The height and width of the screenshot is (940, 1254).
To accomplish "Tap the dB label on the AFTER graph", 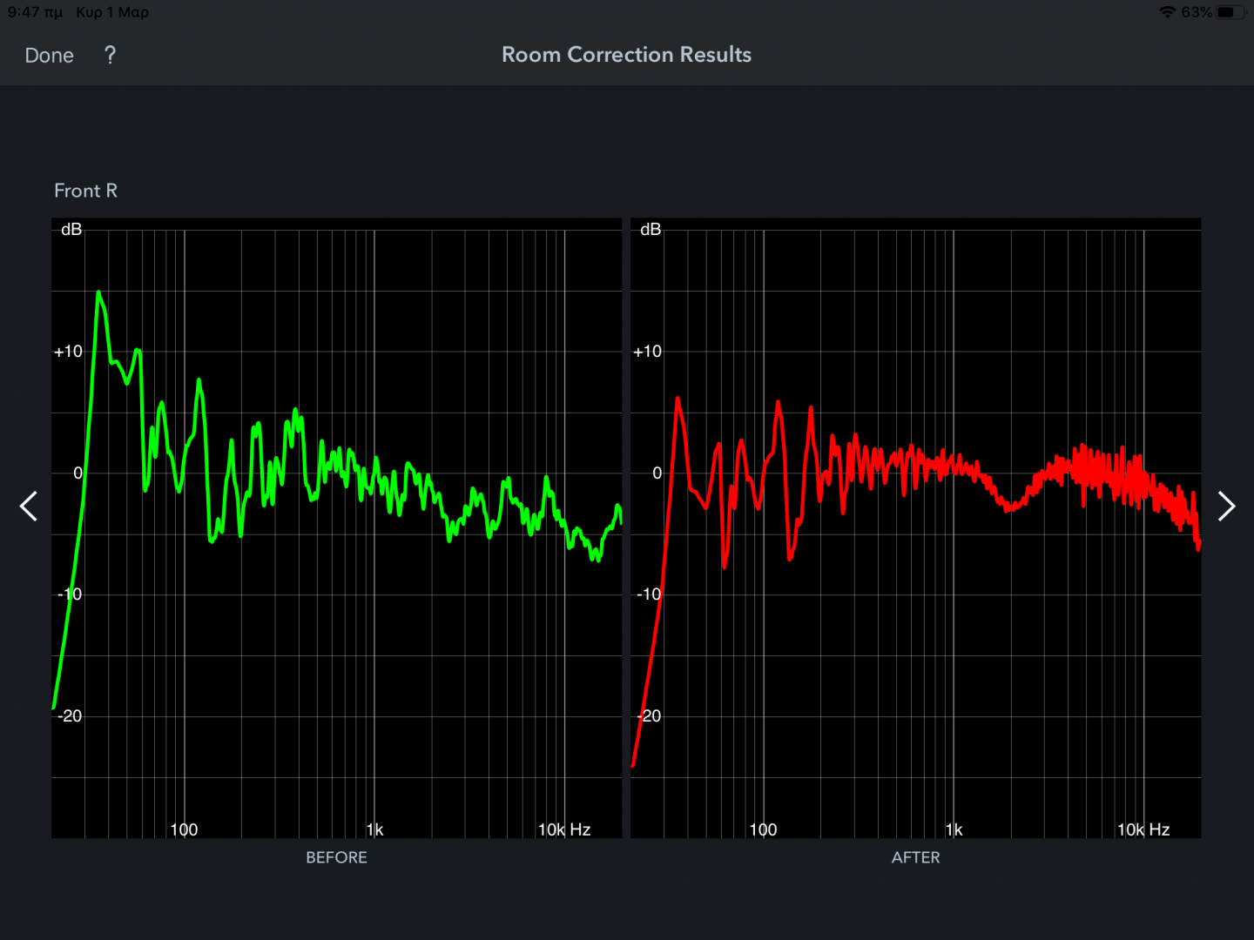I will (x=651, y=229).
